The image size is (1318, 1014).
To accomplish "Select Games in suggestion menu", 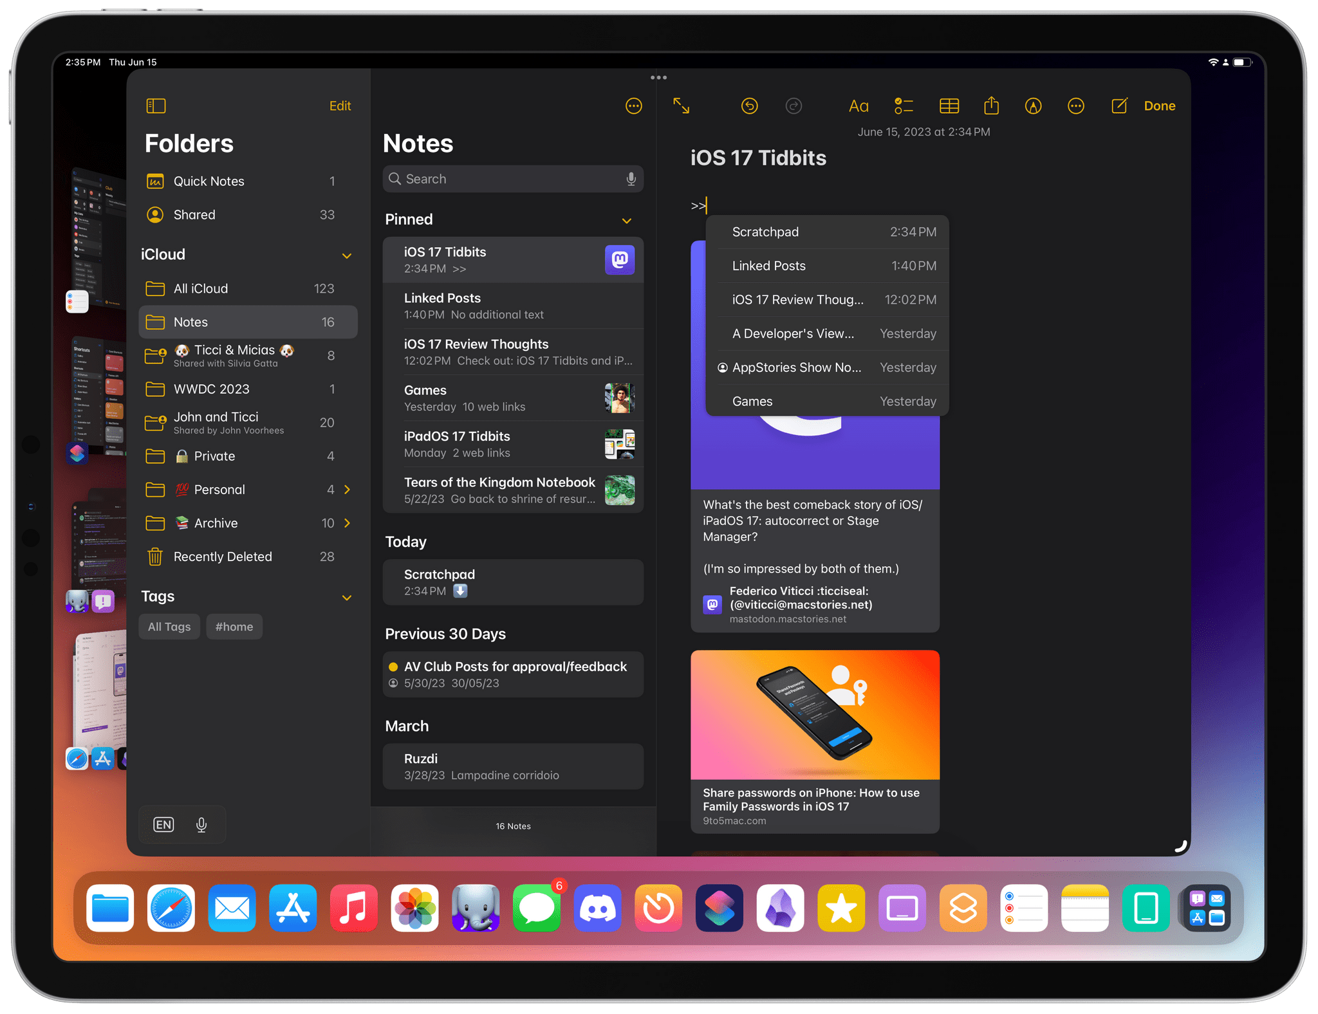I will (x=828, y=401).
